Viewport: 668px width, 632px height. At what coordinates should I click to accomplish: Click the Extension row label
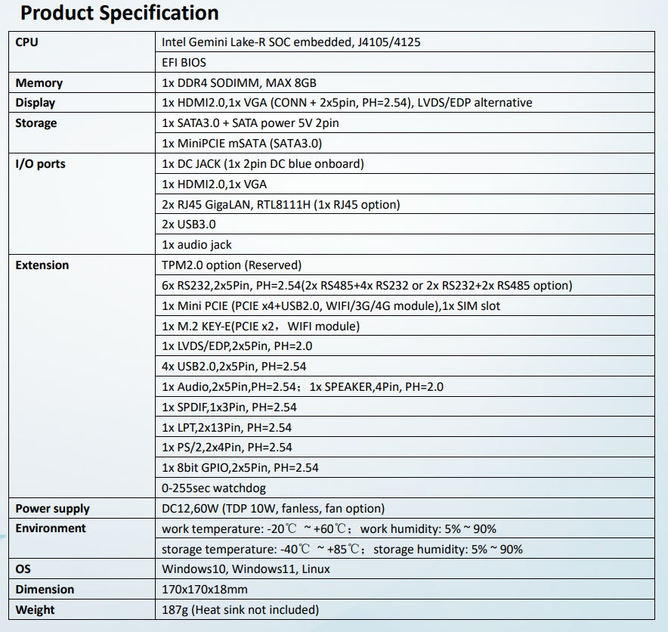pos(42,265)
